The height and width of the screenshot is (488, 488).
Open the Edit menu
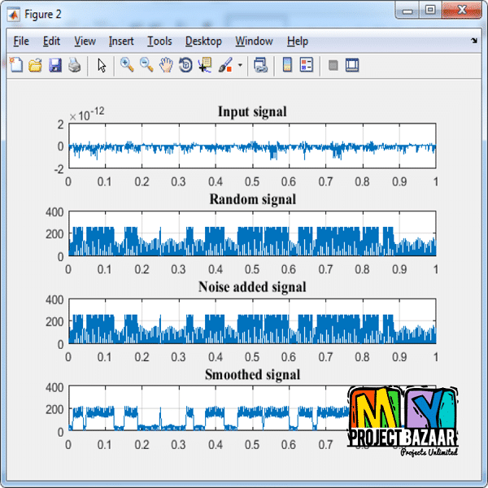(x=51, y=41)
